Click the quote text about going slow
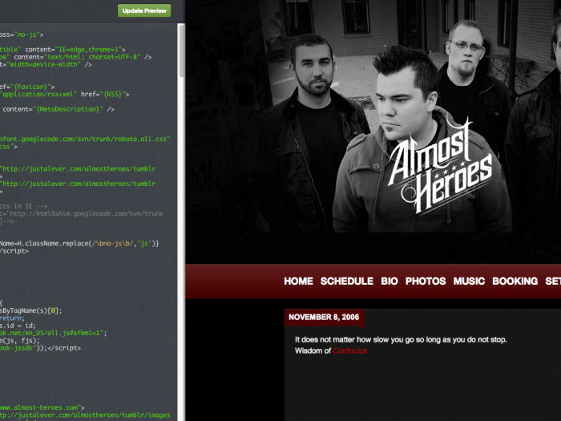Screen dimensions: 561x421 (401, 340)
